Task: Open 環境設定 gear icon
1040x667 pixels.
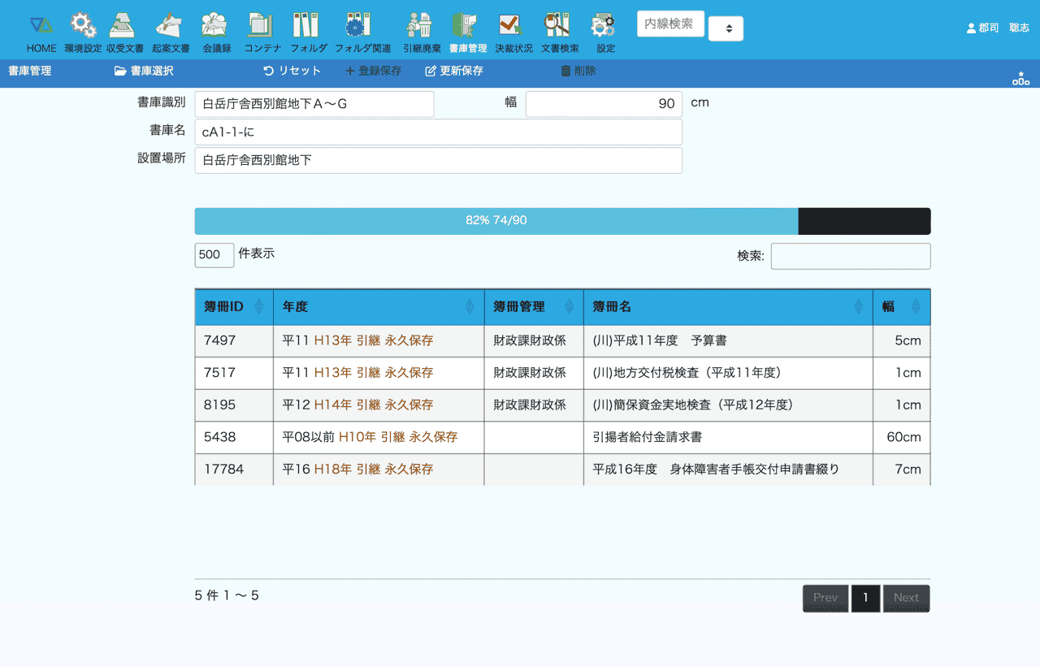Action: (82, 27)
